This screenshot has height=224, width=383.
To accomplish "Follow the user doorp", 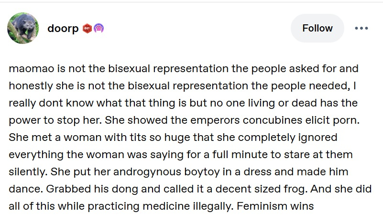I will 317,28.
